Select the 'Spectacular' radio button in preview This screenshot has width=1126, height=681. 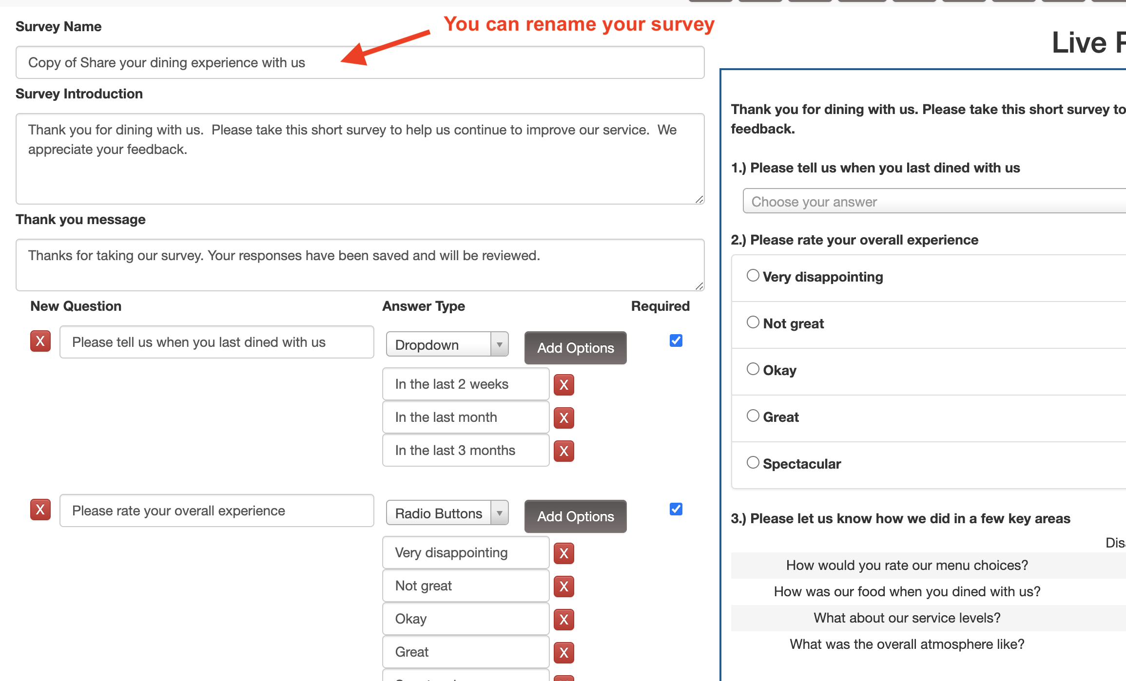click(x=753, y=462)
